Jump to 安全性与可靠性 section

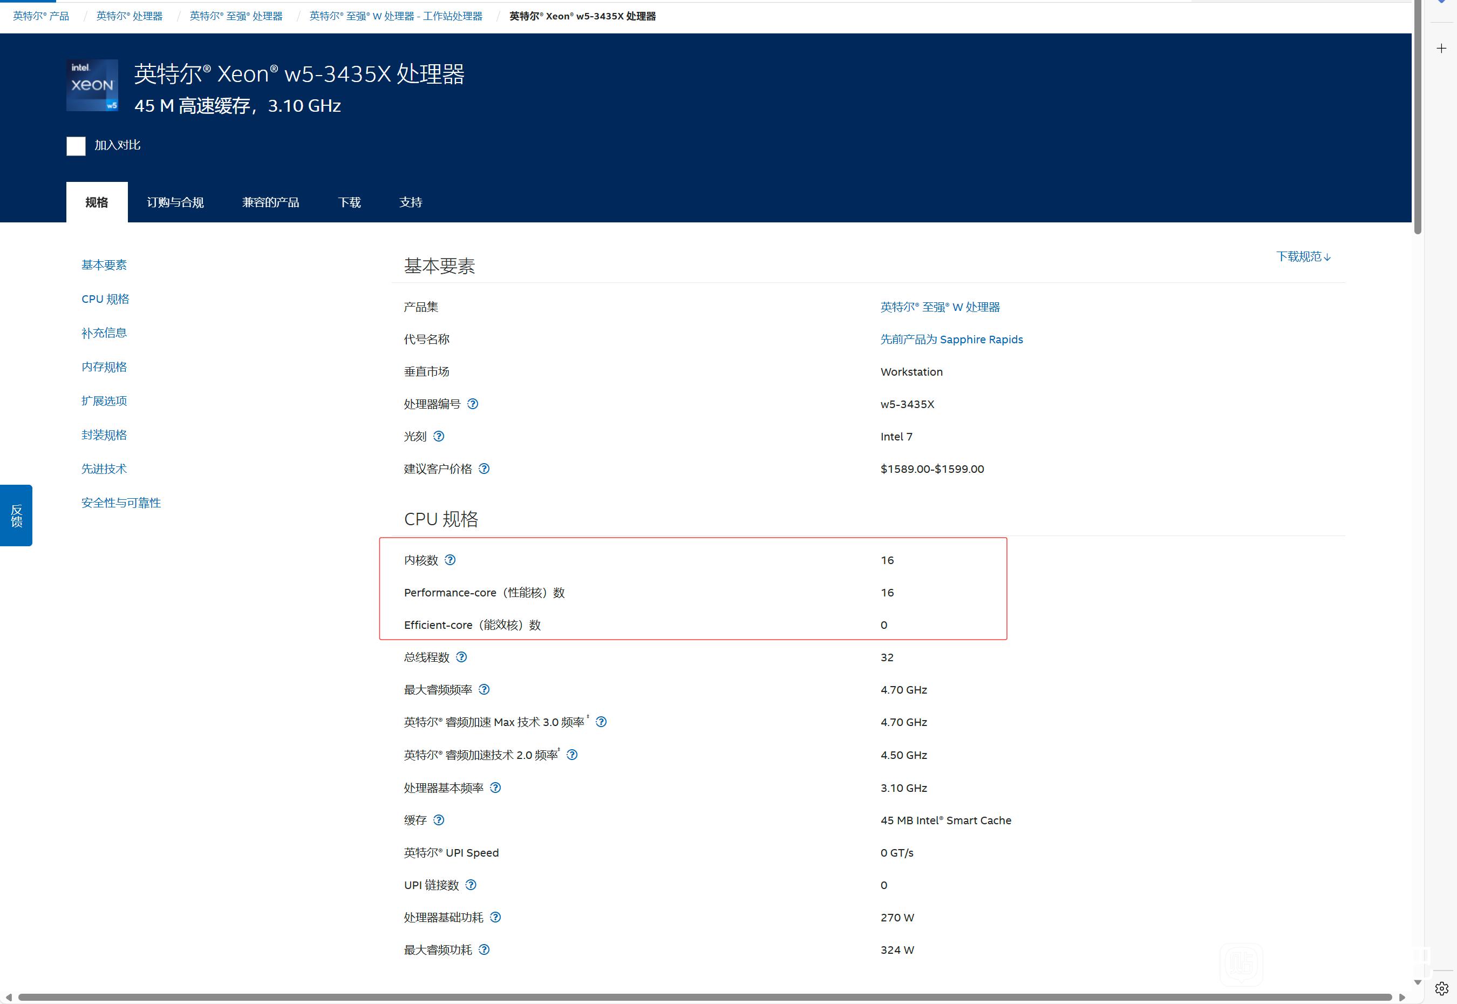121,503
